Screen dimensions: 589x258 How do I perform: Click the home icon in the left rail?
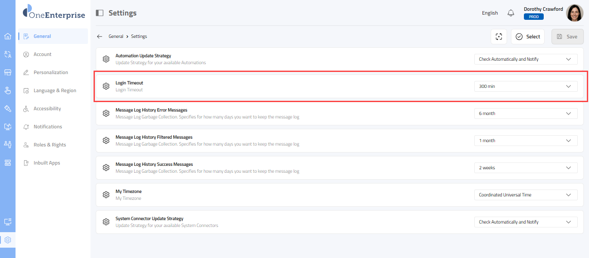(8, 36)
